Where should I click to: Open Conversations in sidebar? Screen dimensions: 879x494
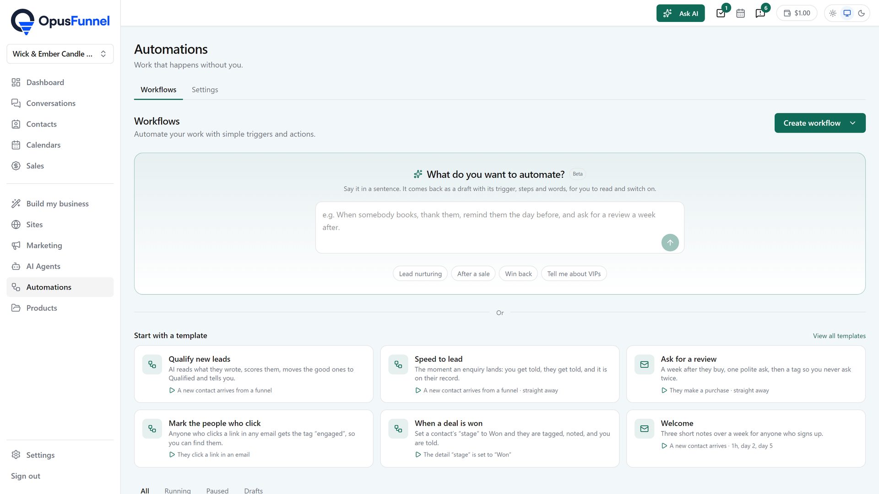(60, 103)
